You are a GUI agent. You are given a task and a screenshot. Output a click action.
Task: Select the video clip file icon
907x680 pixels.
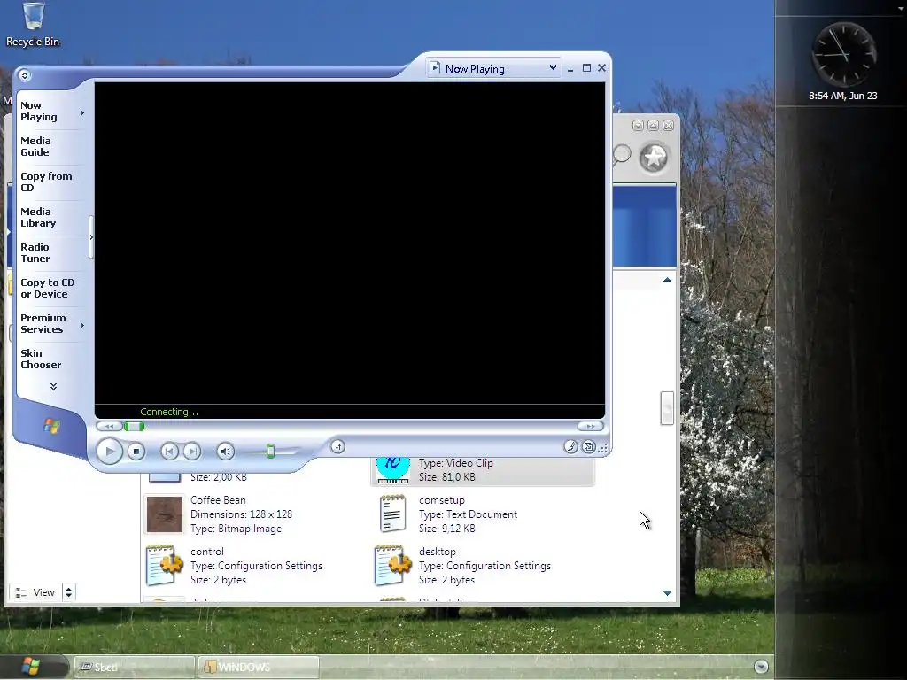392,469
